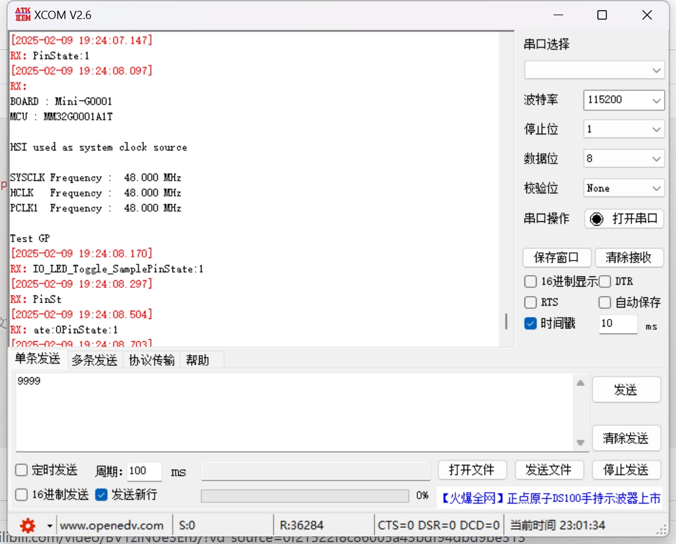
Task: Uncheck the 发送新行 send newline option
Action: (101, 495)
